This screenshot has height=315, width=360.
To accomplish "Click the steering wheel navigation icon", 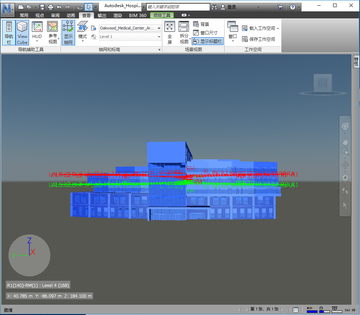I will point(345,126).
